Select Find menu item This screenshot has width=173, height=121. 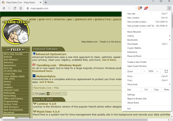147,80
